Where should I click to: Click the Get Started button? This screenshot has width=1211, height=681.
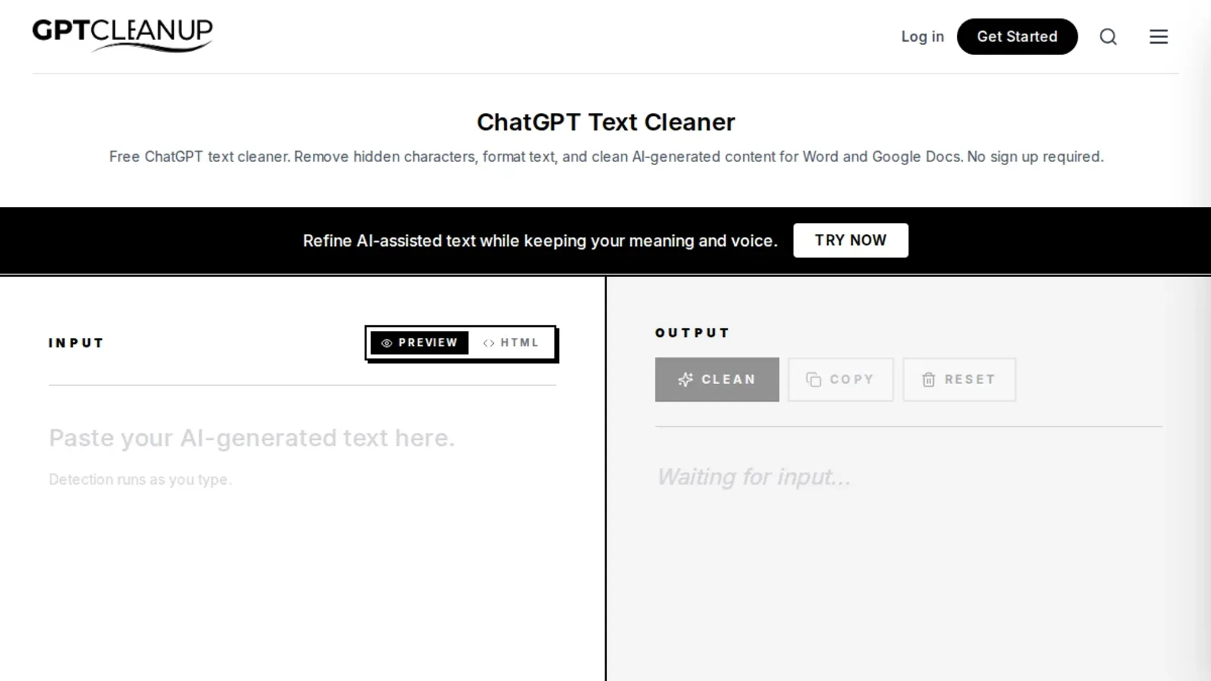coord(1017,37)
